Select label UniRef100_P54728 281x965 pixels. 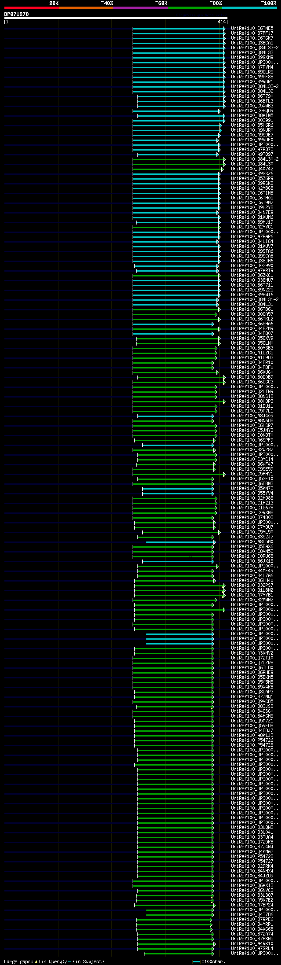(252, 856)
